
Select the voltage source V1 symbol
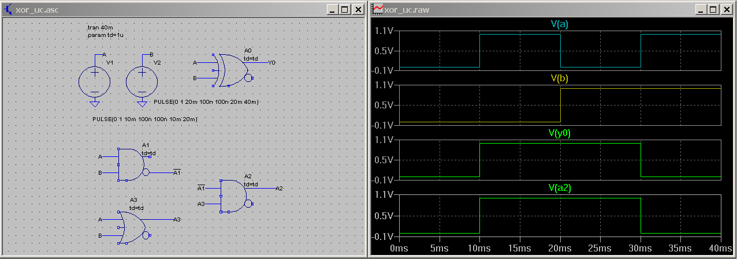point(95,81)
